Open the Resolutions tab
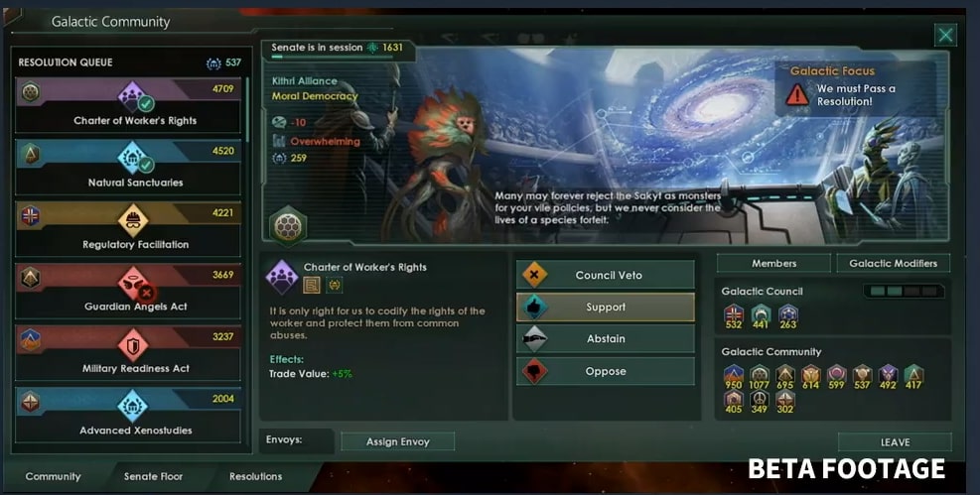 pyautogui.click(x=255, y=476)
